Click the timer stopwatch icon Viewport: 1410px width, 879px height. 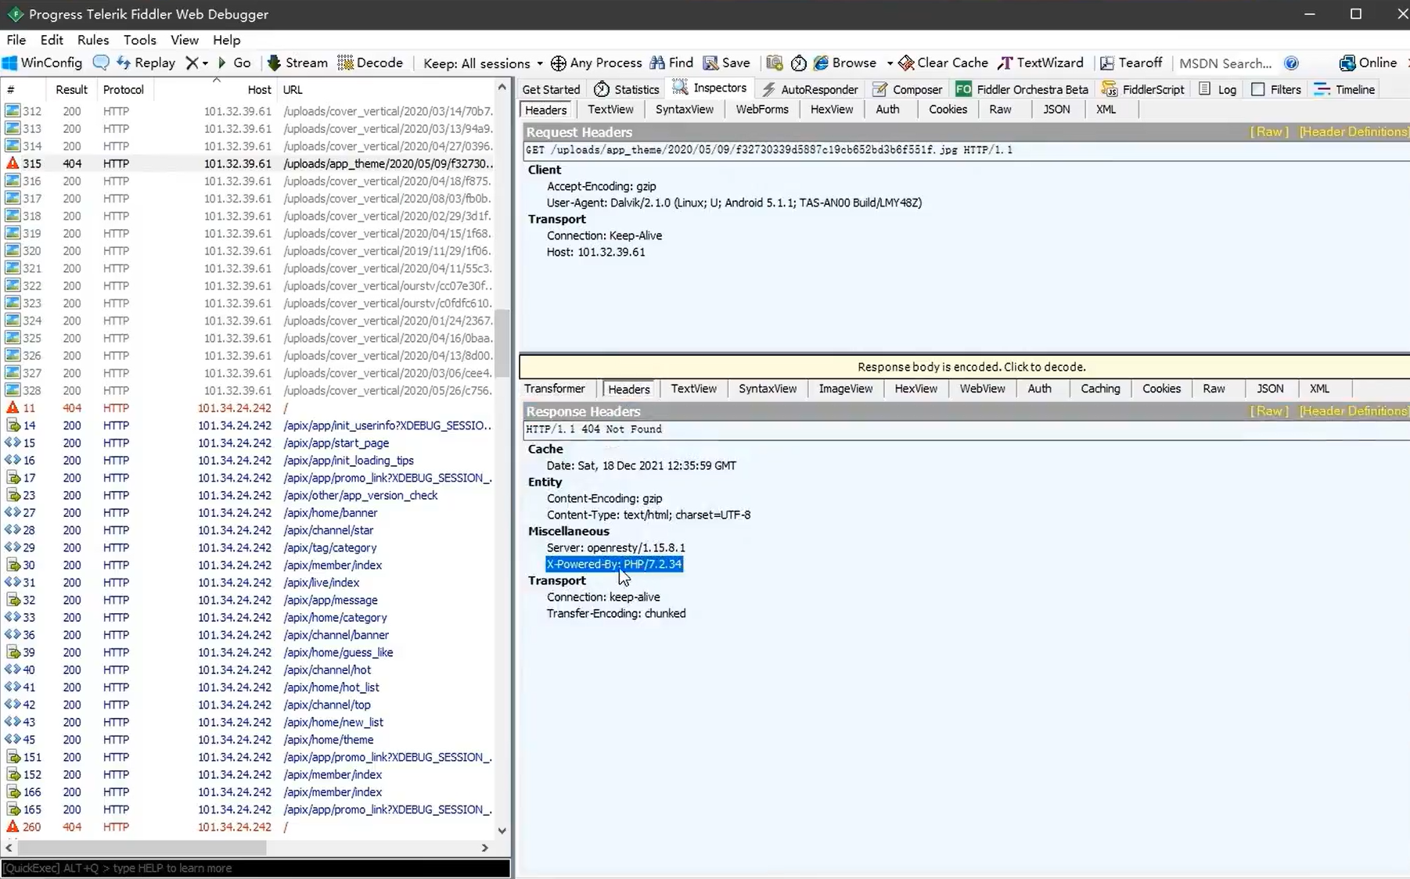[x=799, y=63]
